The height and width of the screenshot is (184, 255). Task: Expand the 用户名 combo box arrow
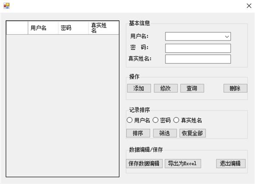227,36
